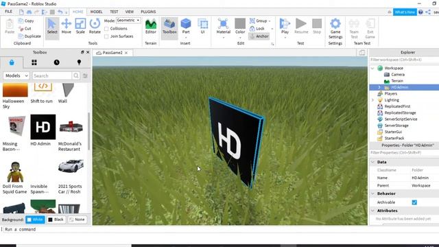
Task: Collapse the Workspace tree node
Action: (372, 68)
